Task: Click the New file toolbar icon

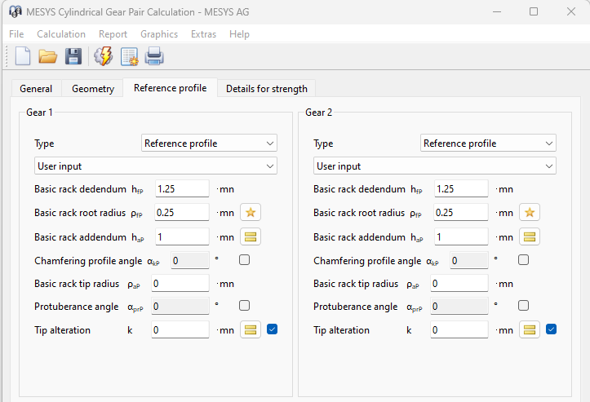Action: 23,56
